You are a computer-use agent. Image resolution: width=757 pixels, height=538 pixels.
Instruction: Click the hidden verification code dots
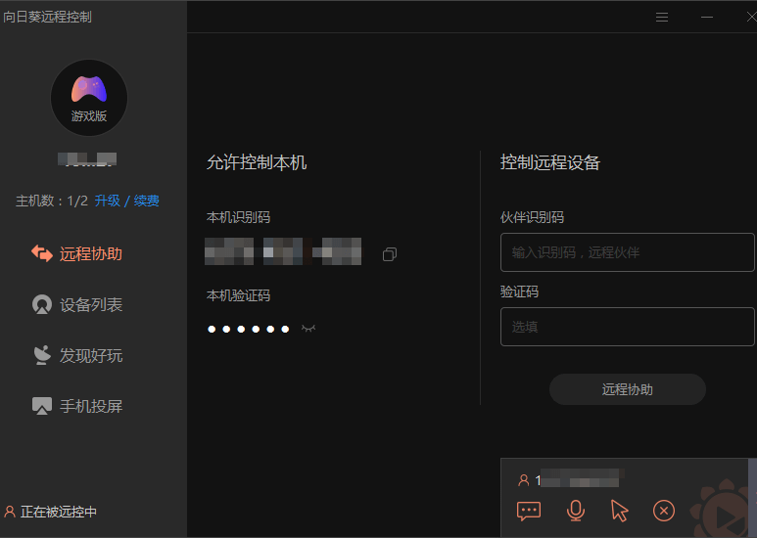tap(248, 329)
